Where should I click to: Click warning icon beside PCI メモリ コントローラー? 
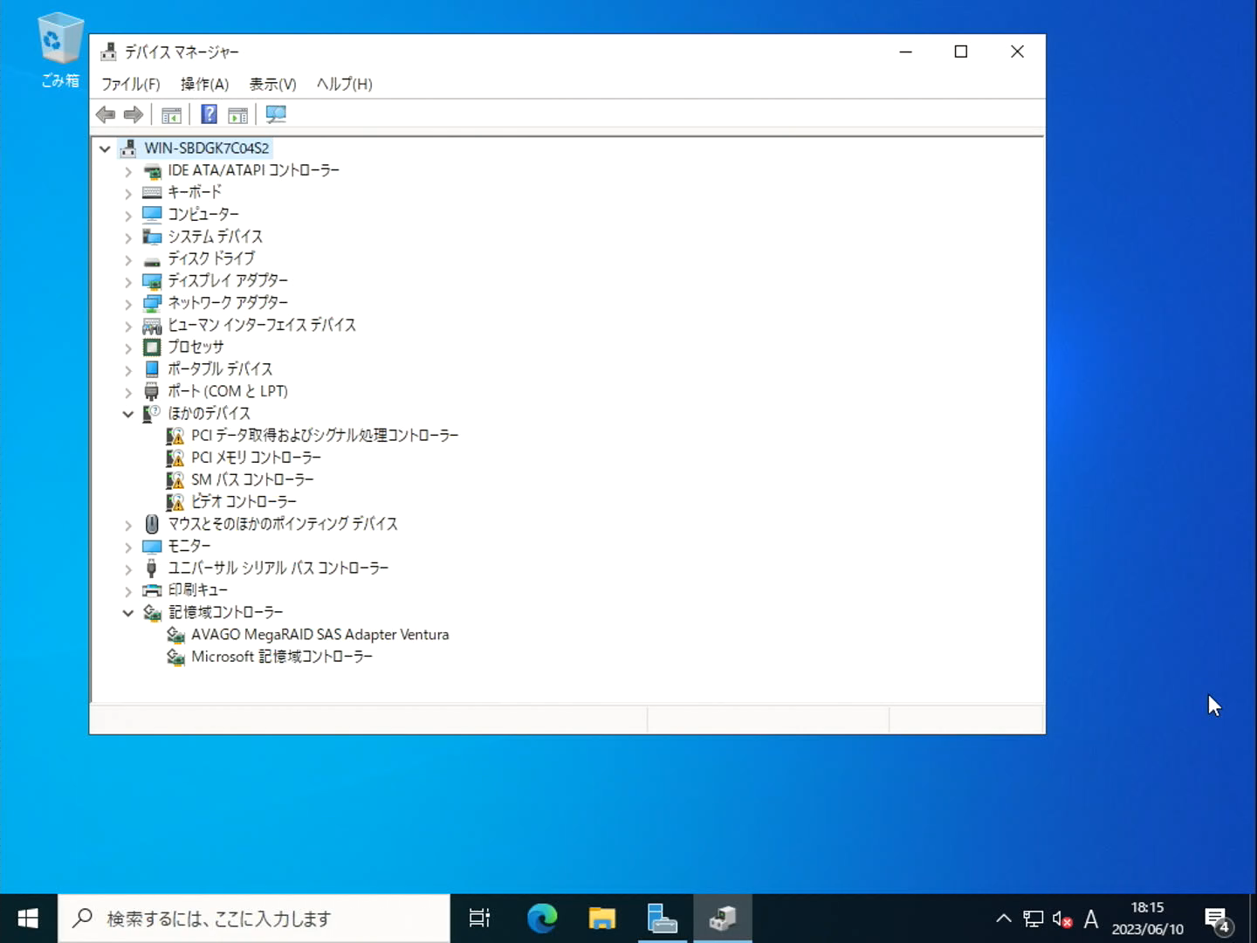(x=175, y=458)
